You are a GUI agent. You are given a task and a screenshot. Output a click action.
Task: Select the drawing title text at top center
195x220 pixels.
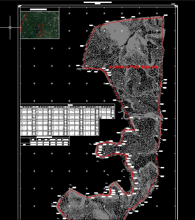click(97, 3)
